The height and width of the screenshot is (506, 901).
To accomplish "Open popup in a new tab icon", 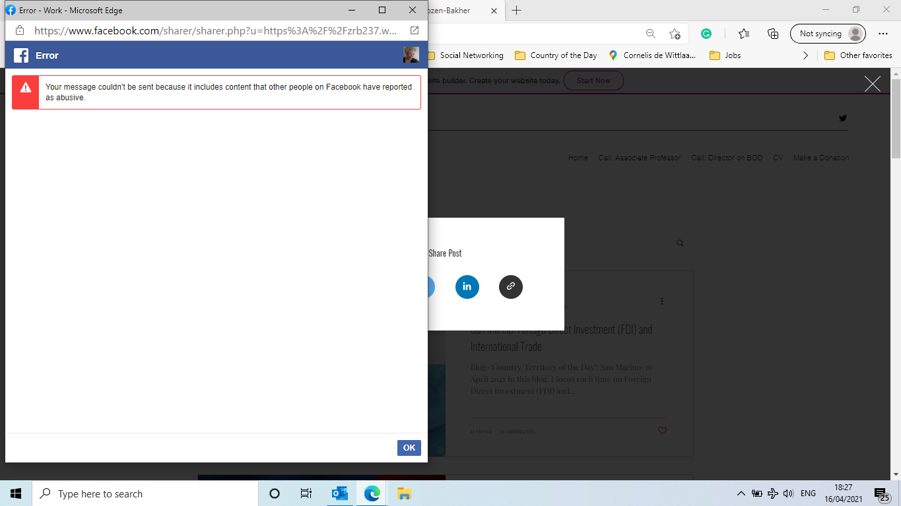I will 415,30.
